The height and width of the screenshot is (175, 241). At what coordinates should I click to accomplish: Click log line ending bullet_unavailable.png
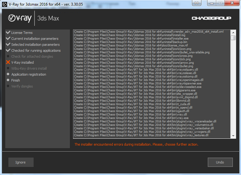[x=142, y=52]
